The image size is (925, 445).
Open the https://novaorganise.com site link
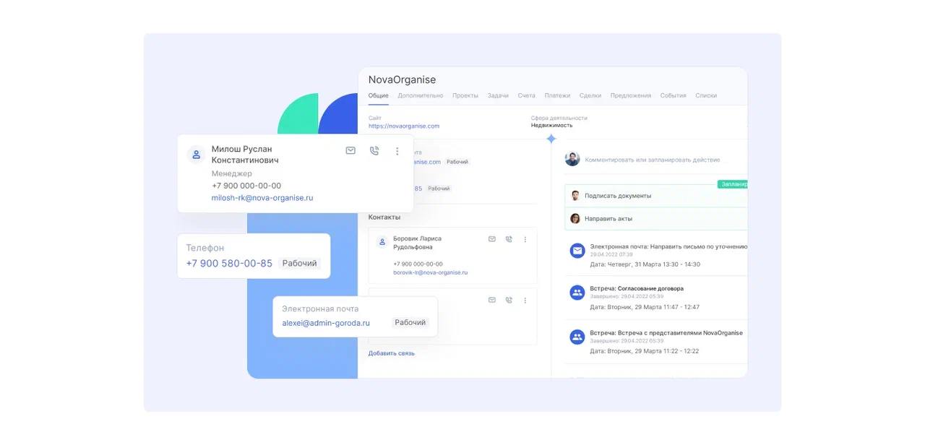[x=404, y=126]
